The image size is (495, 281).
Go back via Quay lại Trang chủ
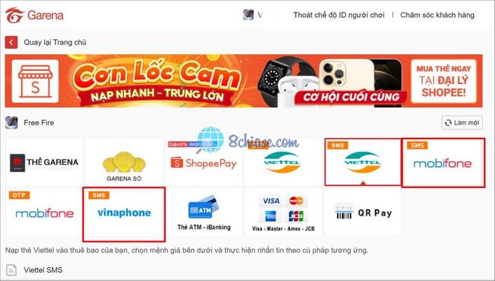point(55,42)
